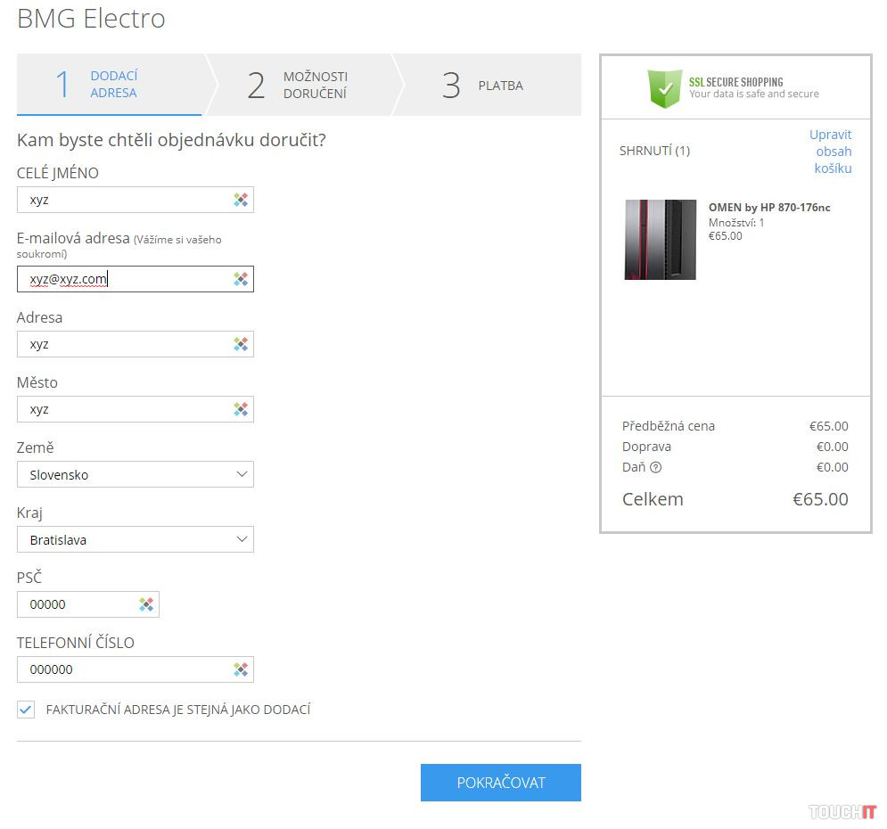Go to step 2 Možnosti doručení

(298, 86)
